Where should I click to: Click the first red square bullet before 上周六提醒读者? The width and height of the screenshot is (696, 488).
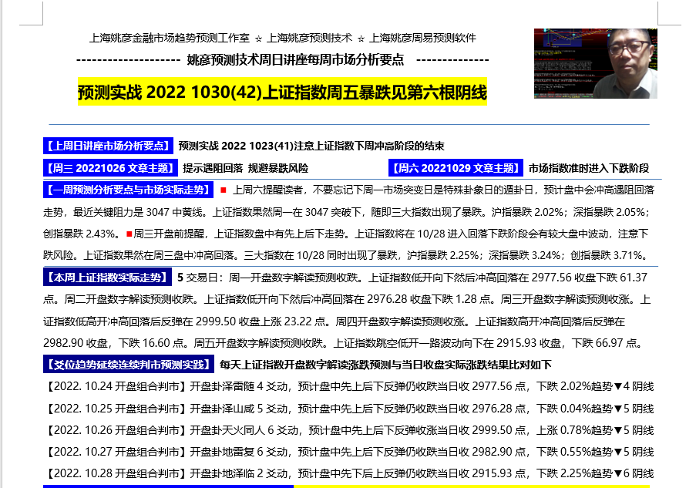[x=223, y=190]
